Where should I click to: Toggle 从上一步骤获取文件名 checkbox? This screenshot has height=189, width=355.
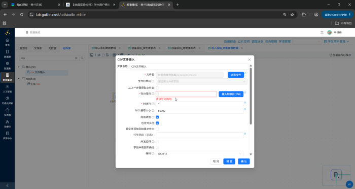click(157, 88)
